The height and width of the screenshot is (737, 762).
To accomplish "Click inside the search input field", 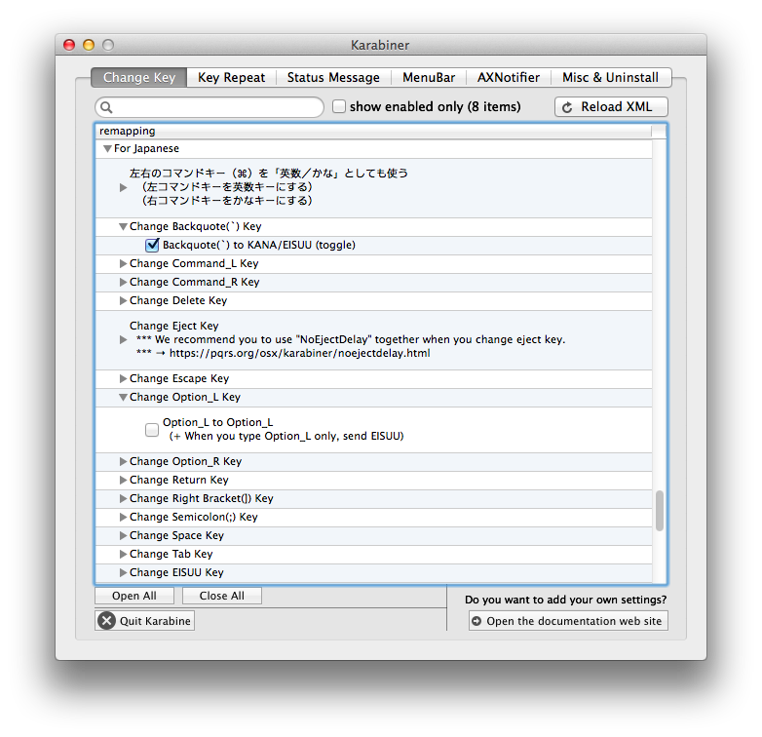I will (210, 107).
